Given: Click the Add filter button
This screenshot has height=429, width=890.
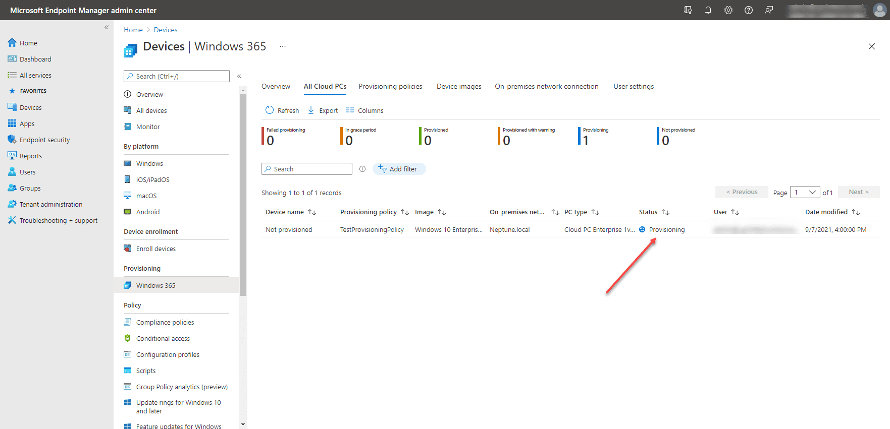Looking at the screenshot, I should (399, 169).
